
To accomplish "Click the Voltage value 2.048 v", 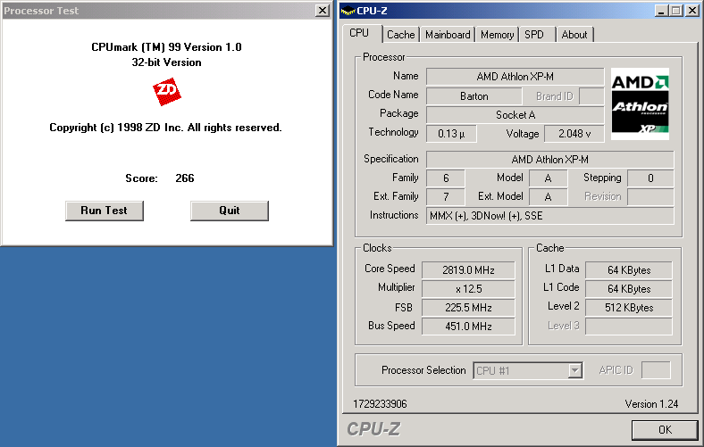I will pos(574,134).
